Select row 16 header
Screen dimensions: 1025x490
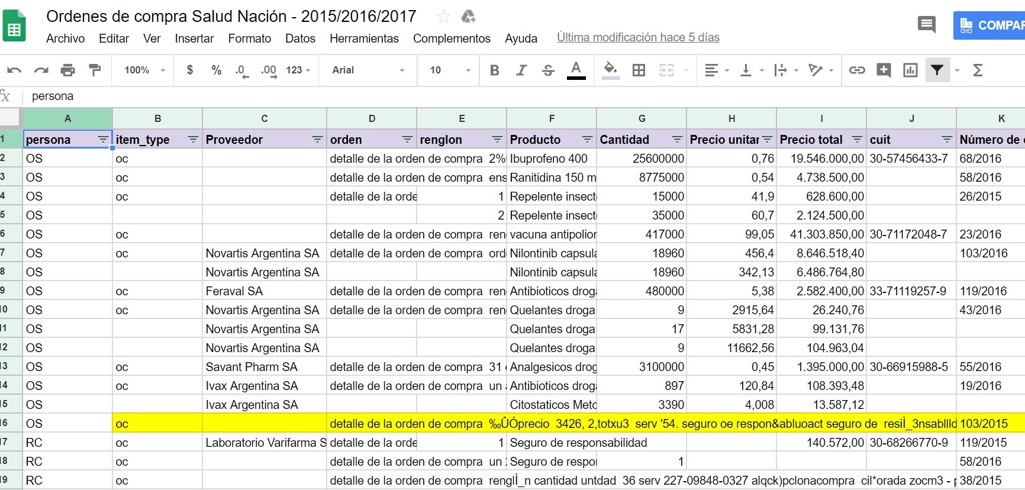point(11,423)
